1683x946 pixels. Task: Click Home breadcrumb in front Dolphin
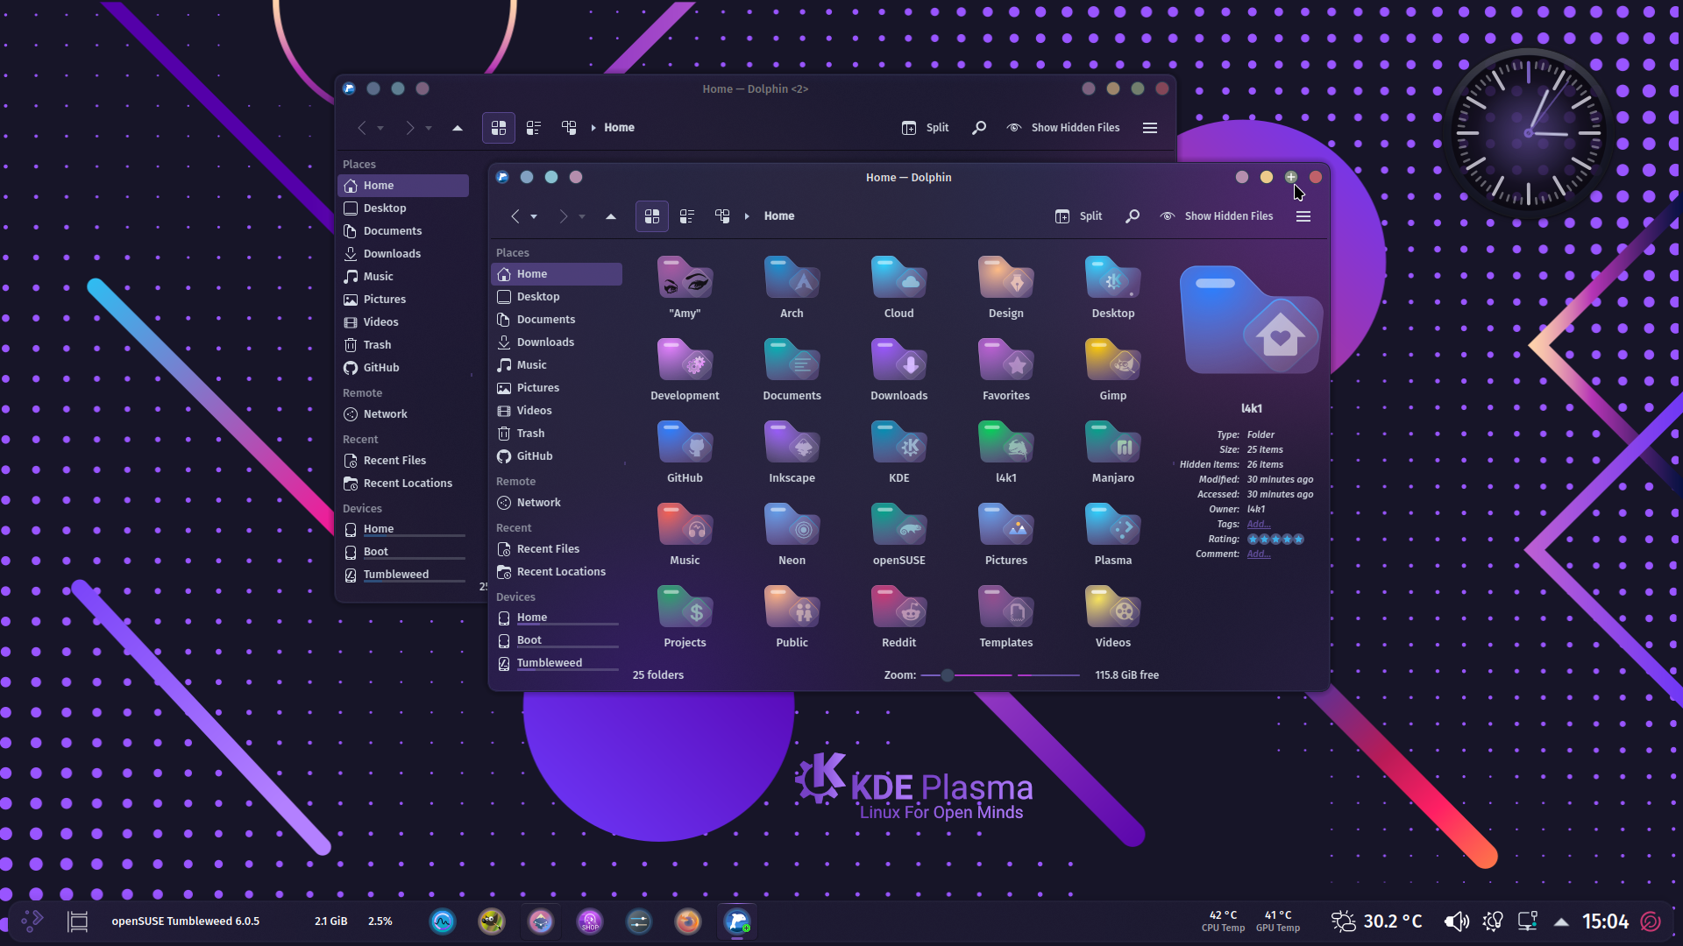[779, 216]
